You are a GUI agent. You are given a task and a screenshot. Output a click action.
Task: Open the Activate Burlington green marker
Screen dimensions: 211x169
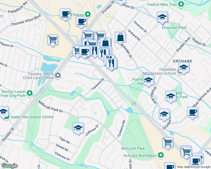point(161,155)
